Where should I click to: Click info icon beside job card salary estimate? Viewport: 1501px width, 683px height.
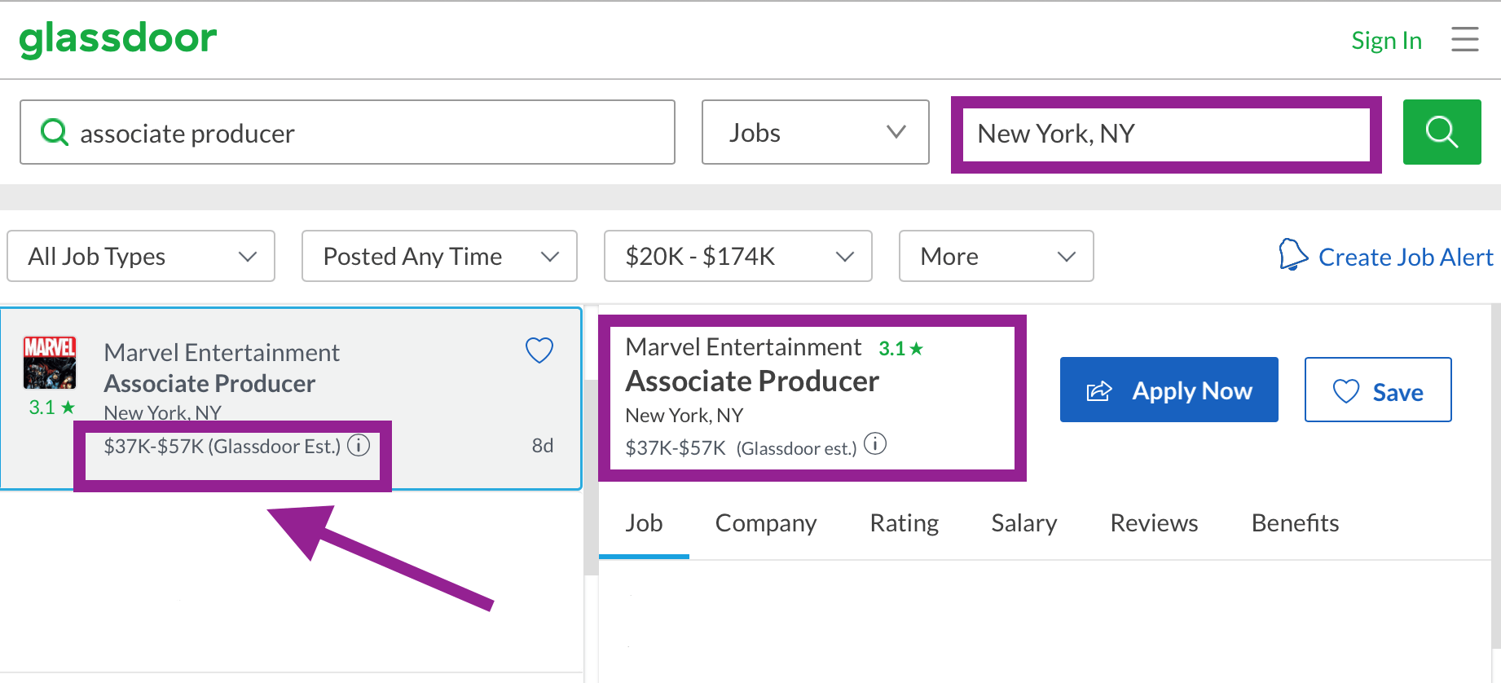tap(359, 445)
